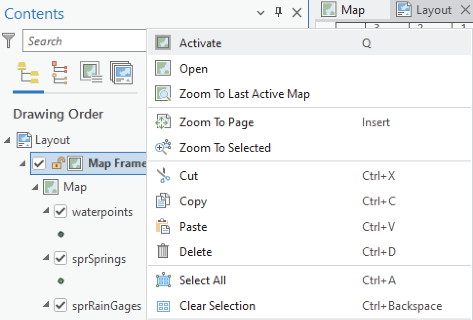Select Zoom To Page menu entry
This screenshot has height=320, width=473.
[x=216, y=122]
